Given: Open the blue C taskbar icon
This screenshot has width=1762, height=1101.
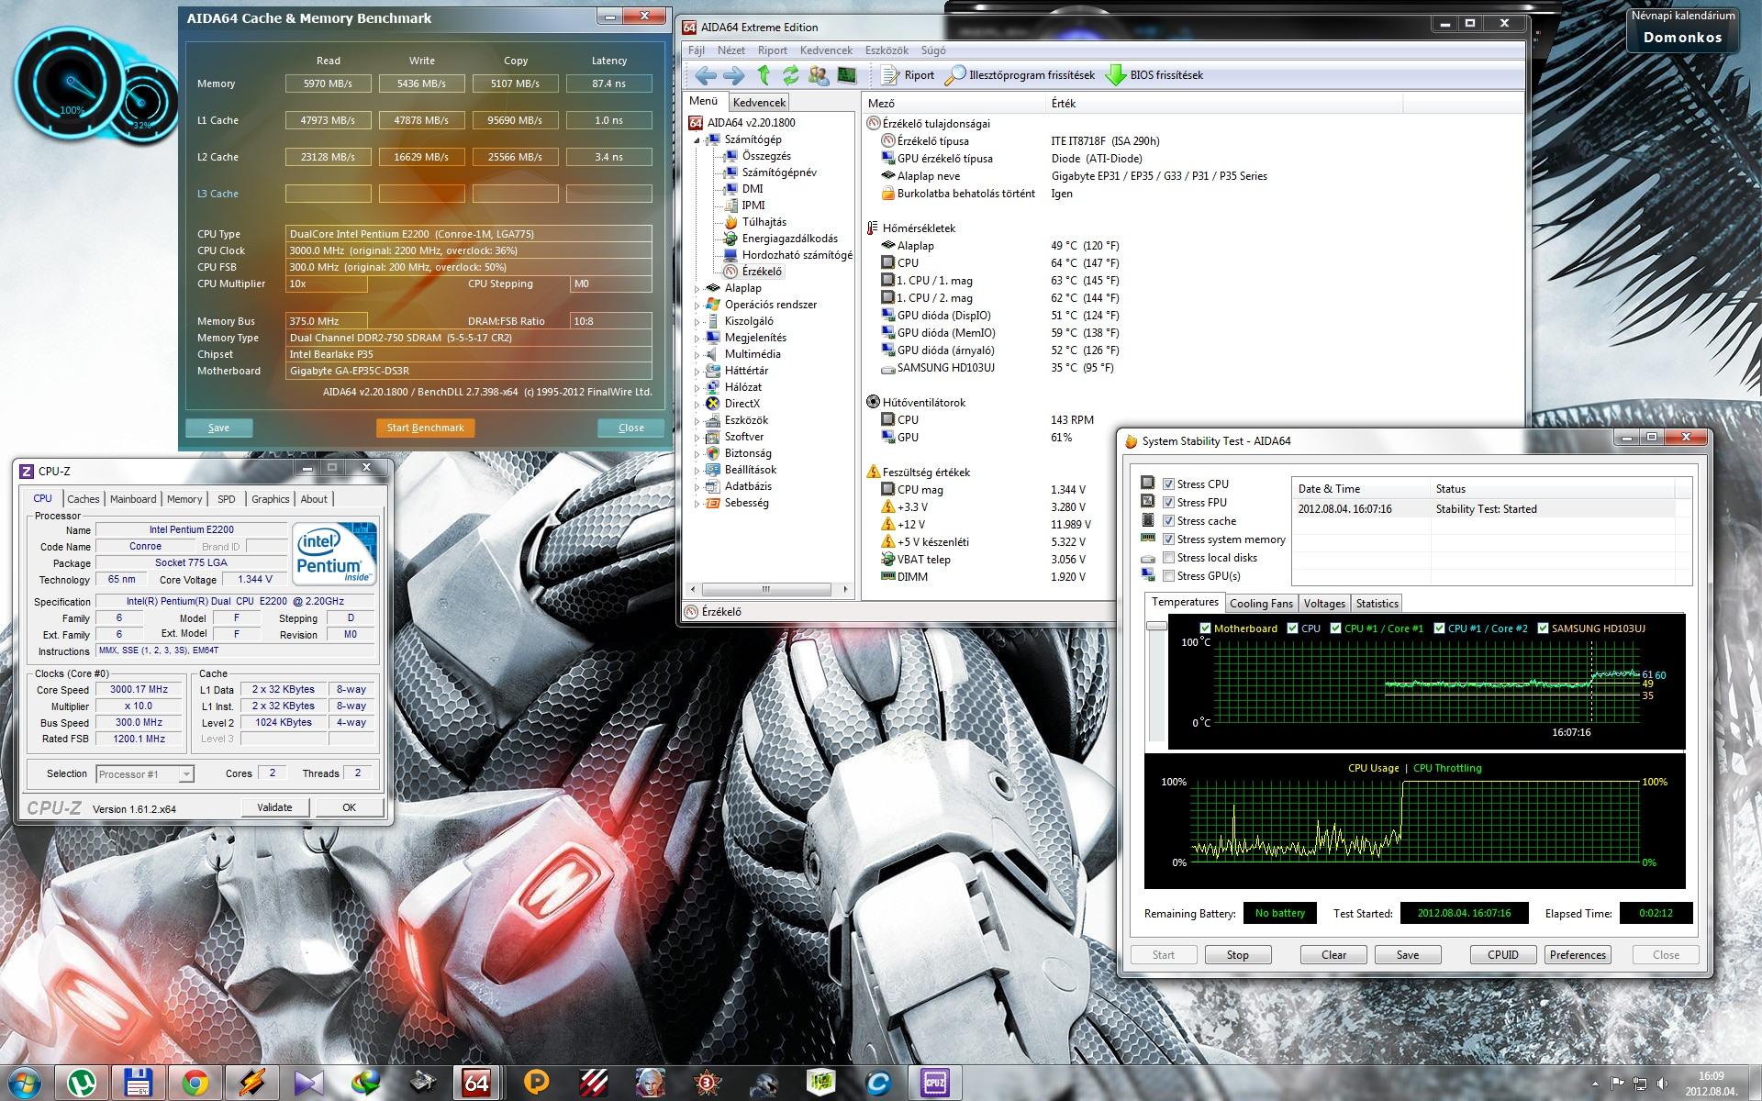Looking at the screenshot, I should 877,1084.
